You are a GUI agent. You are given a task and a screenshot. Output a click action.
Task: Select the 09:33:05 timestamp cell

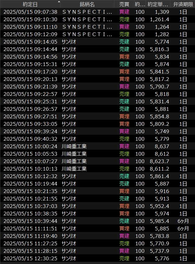point(30,124)
